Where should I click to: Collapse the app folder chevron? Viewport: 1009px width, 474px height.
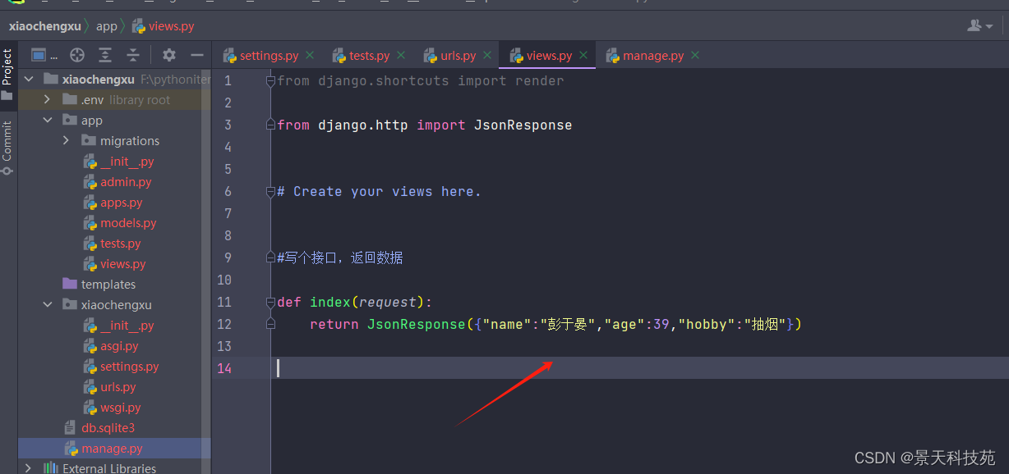(x=48, y=121)
